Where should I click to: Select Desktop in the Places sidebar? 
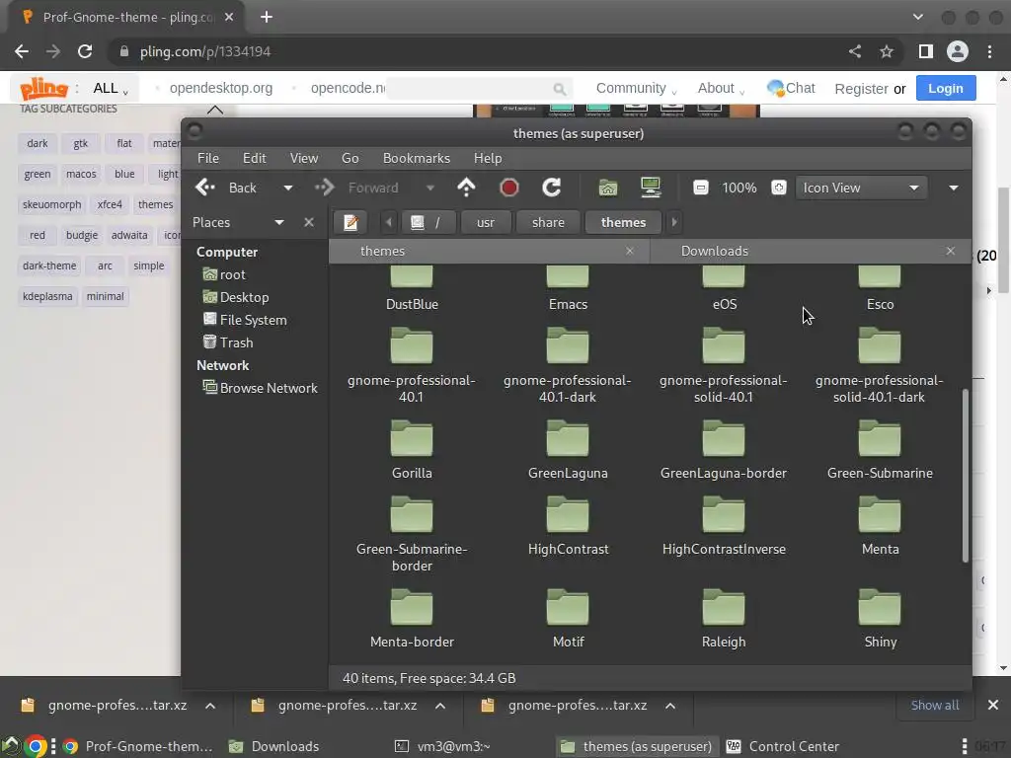(235, 297)
